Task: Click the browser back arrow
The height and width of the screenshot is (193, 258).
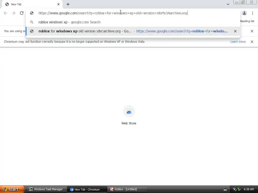Action: click(6, 13)
